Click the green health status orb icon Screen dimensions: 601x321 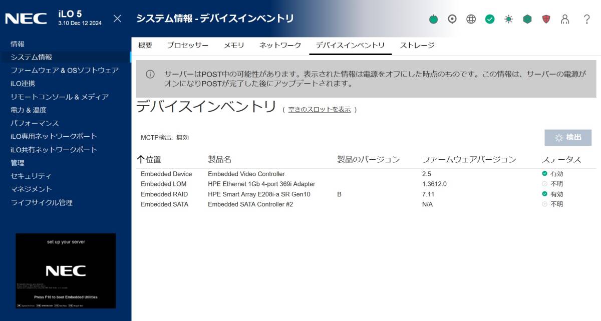point(433,19)
